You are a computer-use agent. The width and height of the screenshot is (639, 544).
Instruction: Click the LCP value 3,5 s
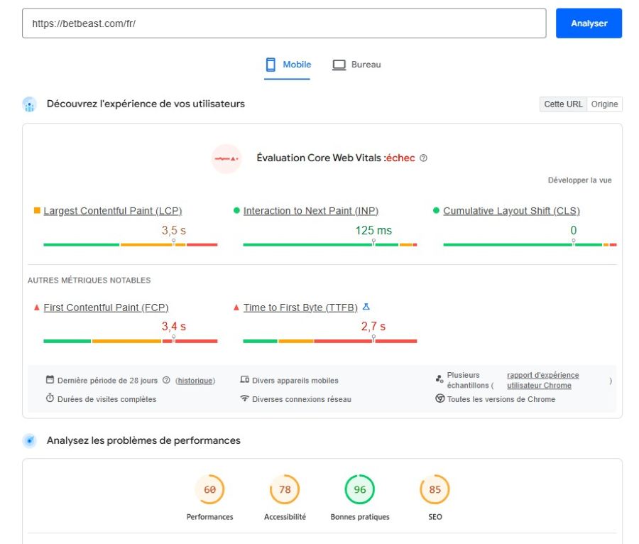pos(174,230)
